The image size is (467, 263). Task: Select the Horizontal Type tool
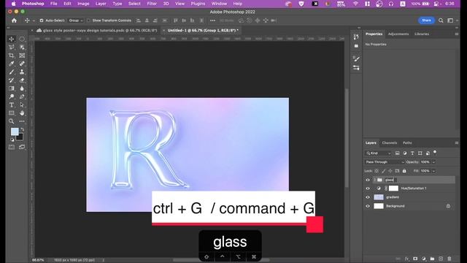pyautogui.click(x=12, y=105)
